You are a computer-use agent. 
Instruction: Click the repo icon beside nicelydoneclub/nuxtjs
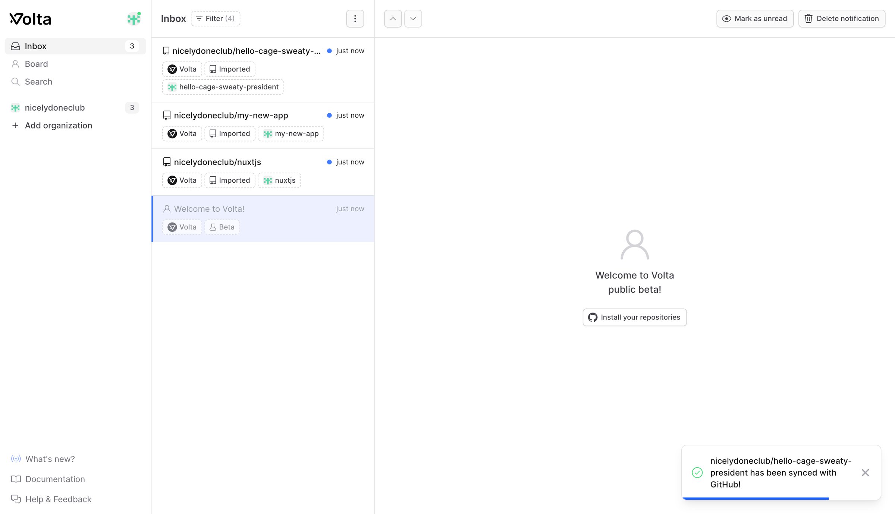[x=167, y=162]
